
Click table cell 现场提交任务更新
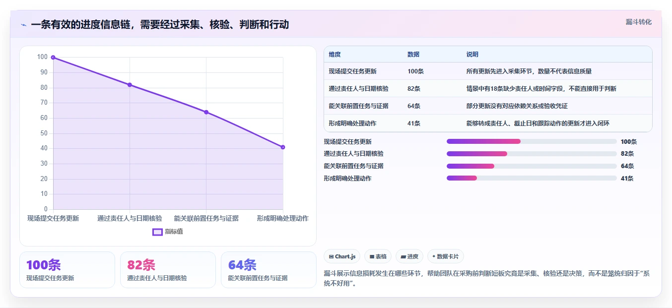(352, 71)
